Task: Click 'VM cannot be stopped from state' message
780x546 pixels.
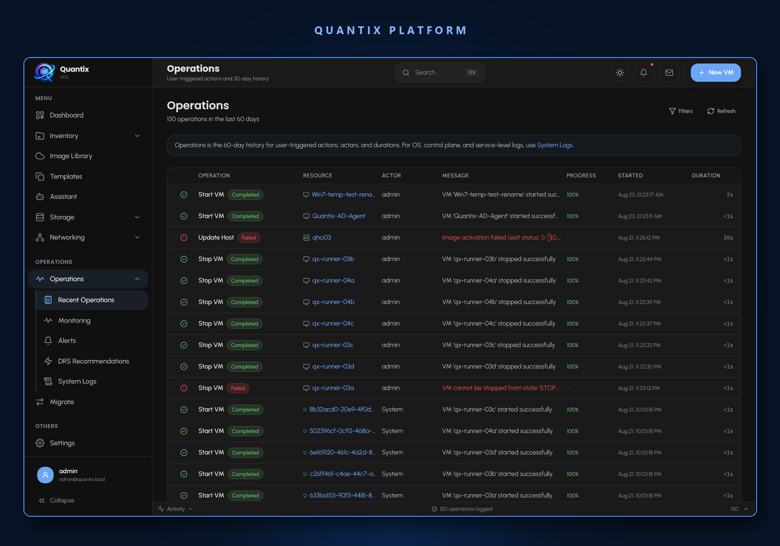Action: (x=500, y=388)
